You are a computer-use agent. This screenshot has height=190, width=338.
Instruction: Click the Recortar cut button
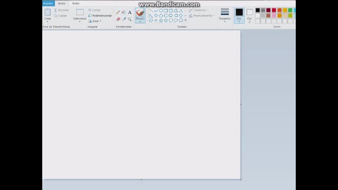pos(62,10)
